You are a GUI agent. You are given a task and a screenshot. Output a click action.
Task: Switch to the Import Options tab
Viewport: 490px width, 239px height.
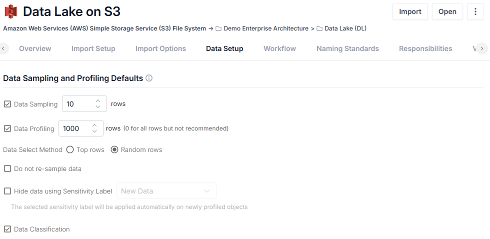coord(160,48)
